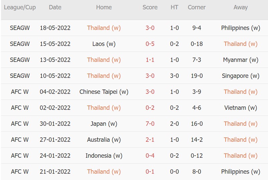Select the Singapore (w) away team
Image resolution: width=268 pixels, height=180 pixels.
[241, 76]
